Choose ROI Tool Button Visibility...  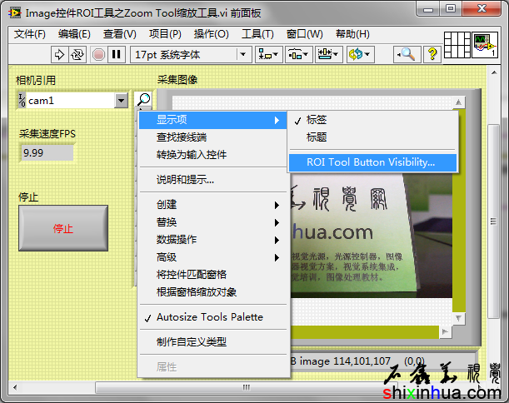(x=372, y=162)
